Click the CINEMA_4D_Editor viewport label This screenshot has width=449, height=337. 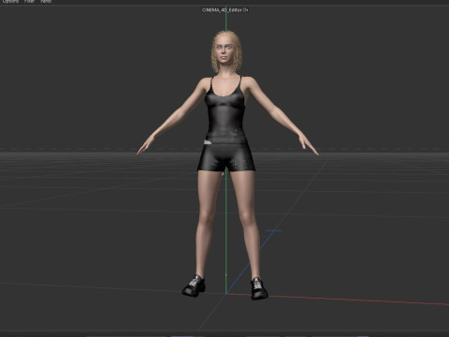point(222,10)
